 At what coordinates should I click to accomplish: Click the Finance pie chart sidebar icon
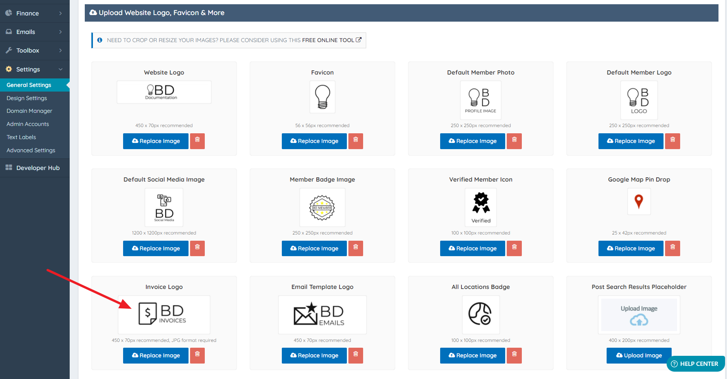tap(9, 13)
